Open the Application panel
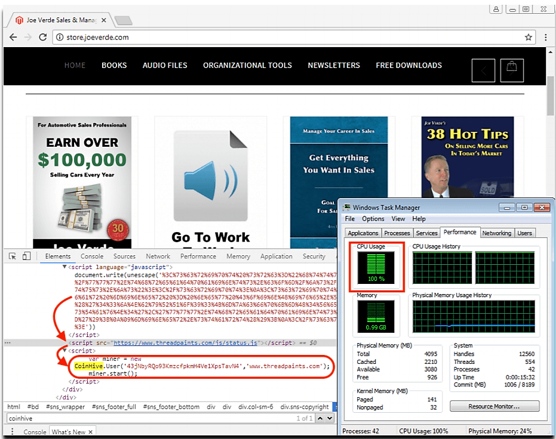The image size is (556, 439). (x=277, y=256)
